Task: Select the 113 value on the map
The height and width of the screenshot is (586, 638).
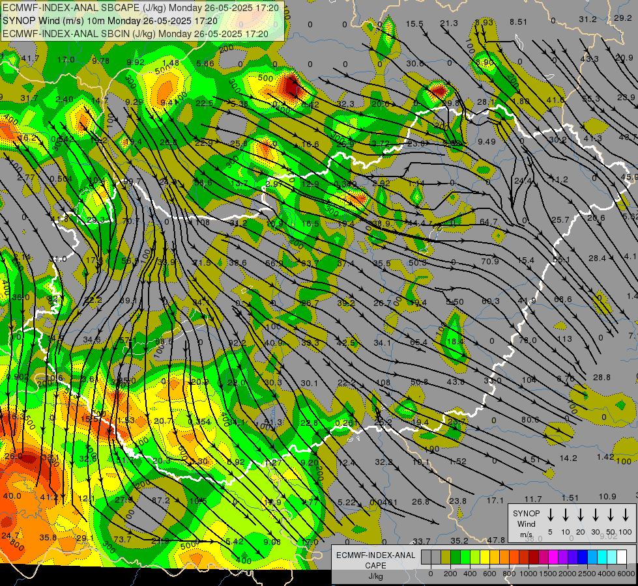Action: 564,339
